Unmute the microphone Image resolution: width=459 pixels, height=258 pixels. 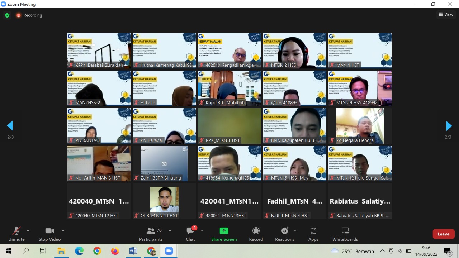[x=16, y=234]
